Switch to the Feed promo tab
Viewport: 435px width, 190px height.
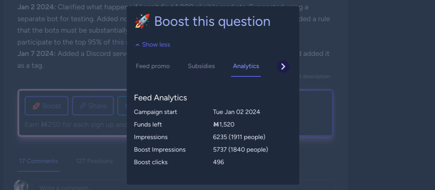(152, 66)
